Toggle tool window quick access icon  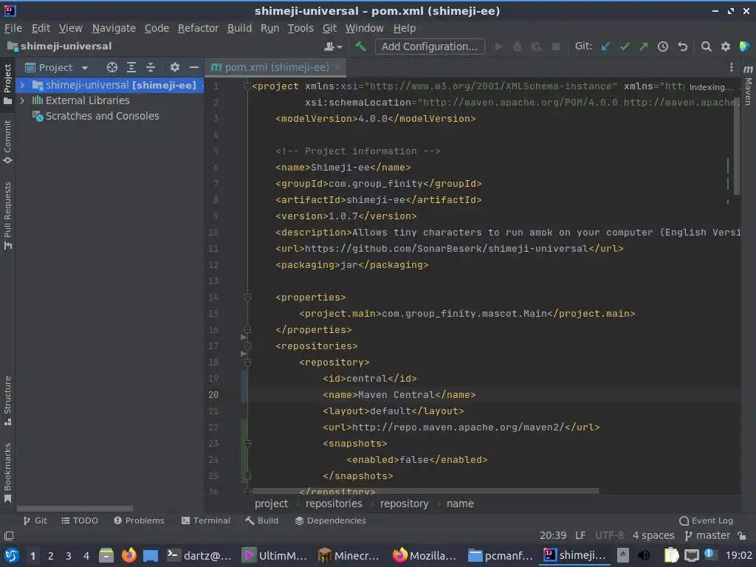click(9, 536)
